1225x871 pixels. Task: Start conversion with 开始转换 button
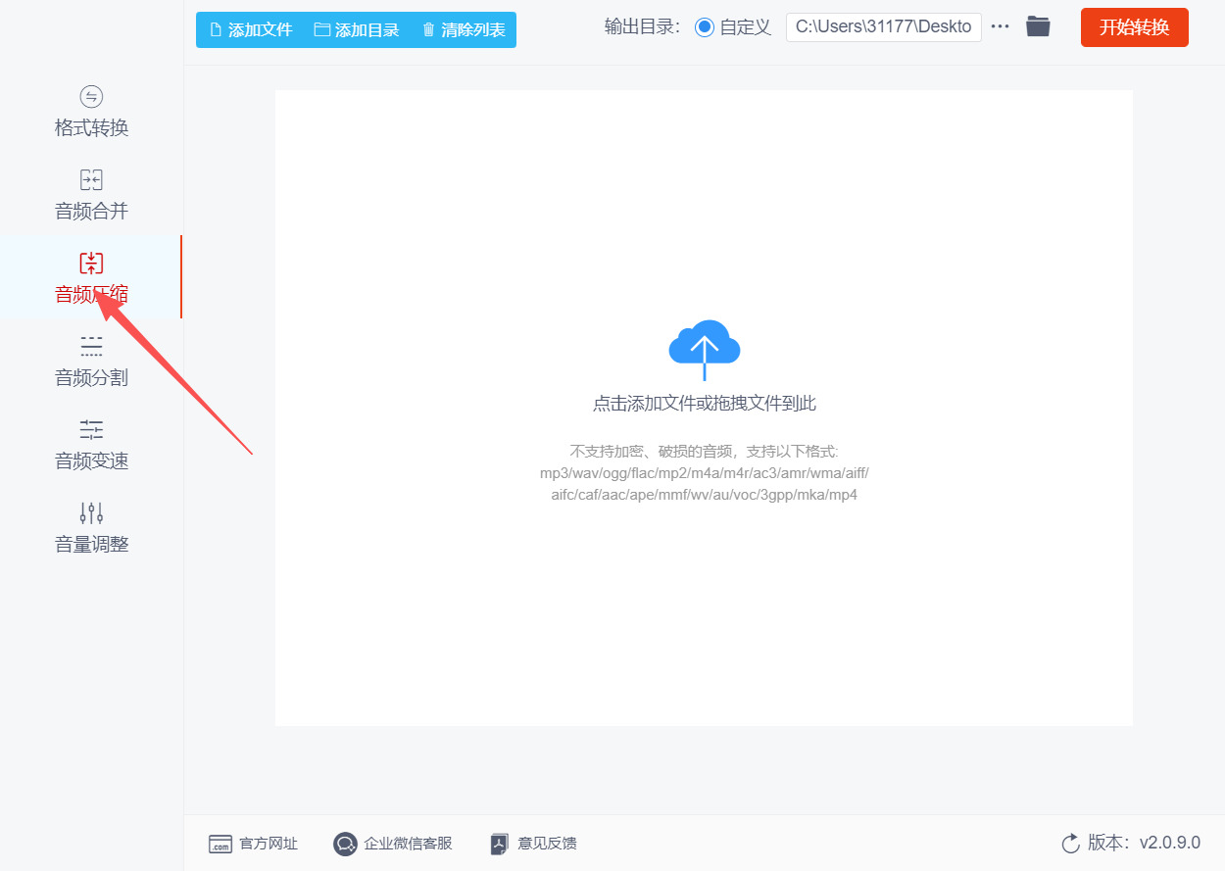1135,27
